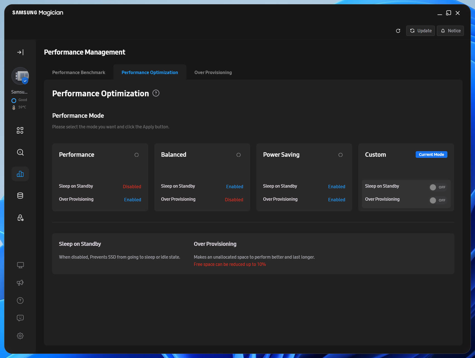Open the megaphone announcements icon
This screenshot has width=475, height=358.
(20, 283)
